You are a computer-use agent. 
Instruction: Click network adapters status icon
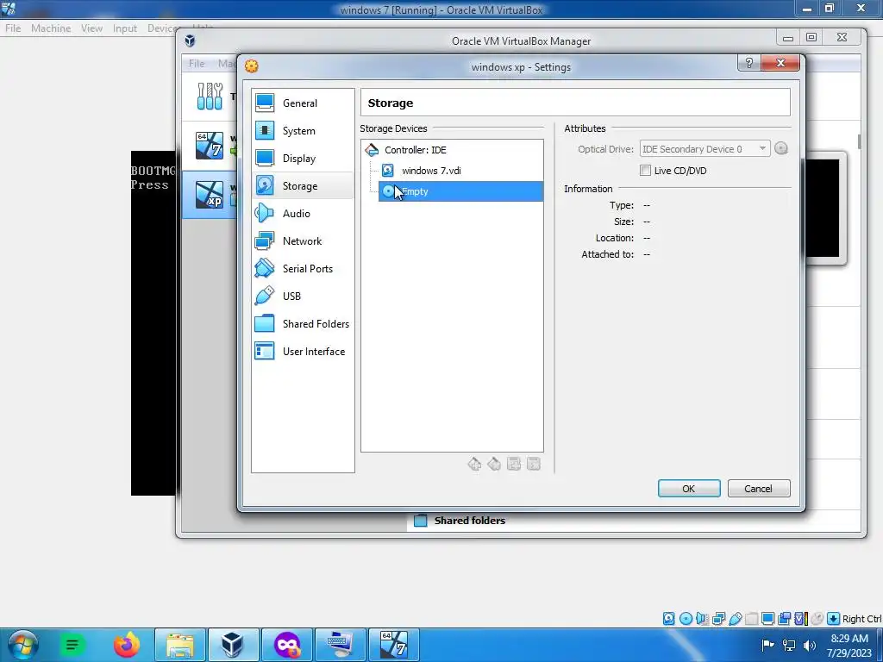[718, 619]
